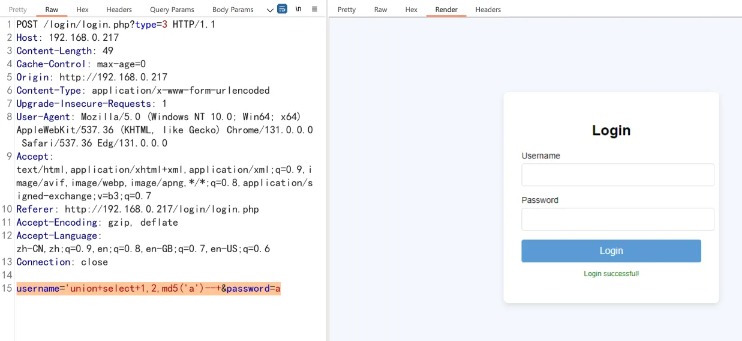Toggle the show non-printable characters \n icon
The image size is (742, 341).
click(298, 9)
